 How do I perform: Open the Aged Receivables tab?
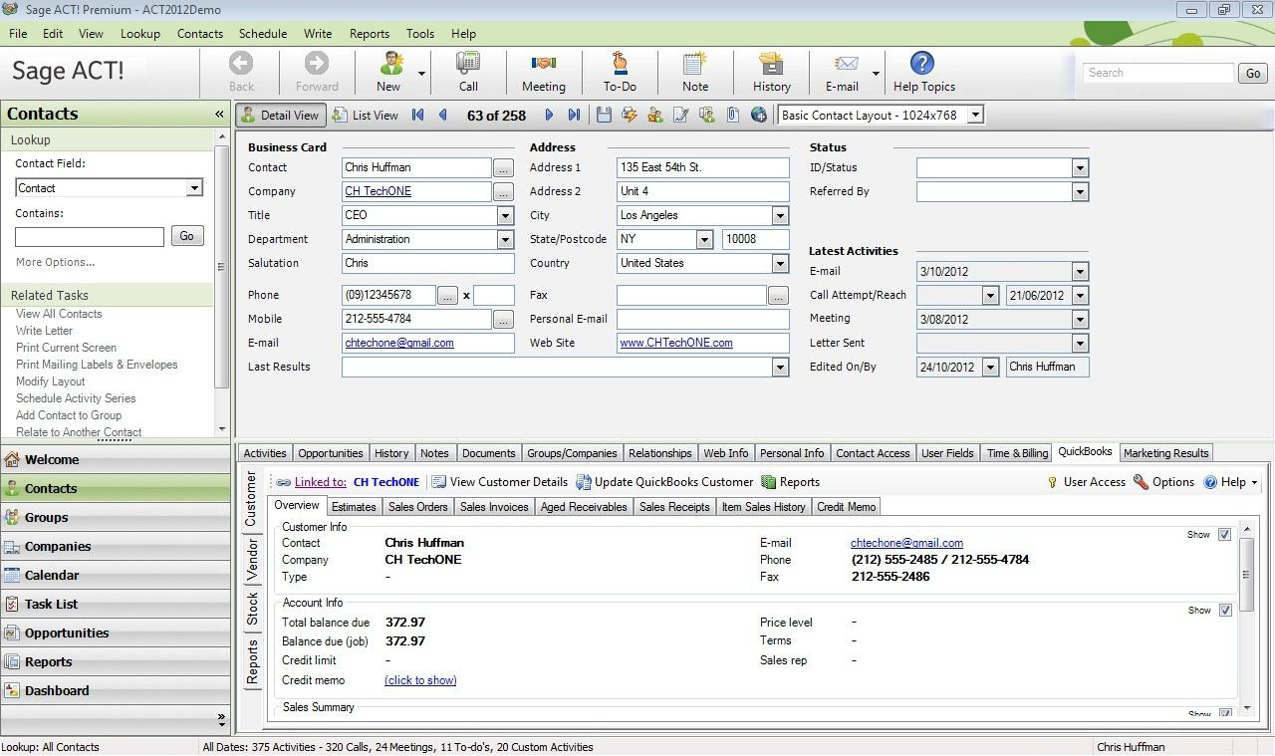pos(584,507)
